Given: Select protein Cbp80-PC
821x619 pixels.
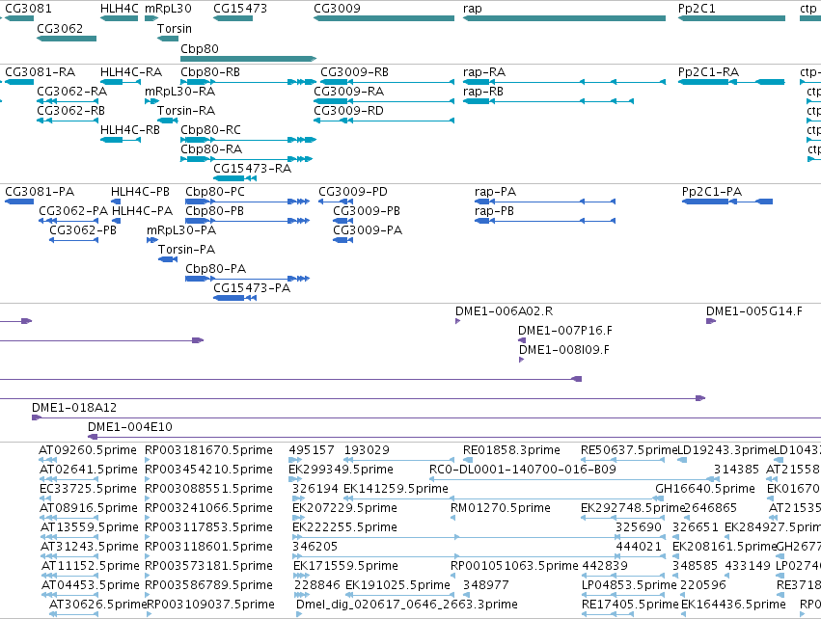Looking at the screenshot, I should click(215, 192).
